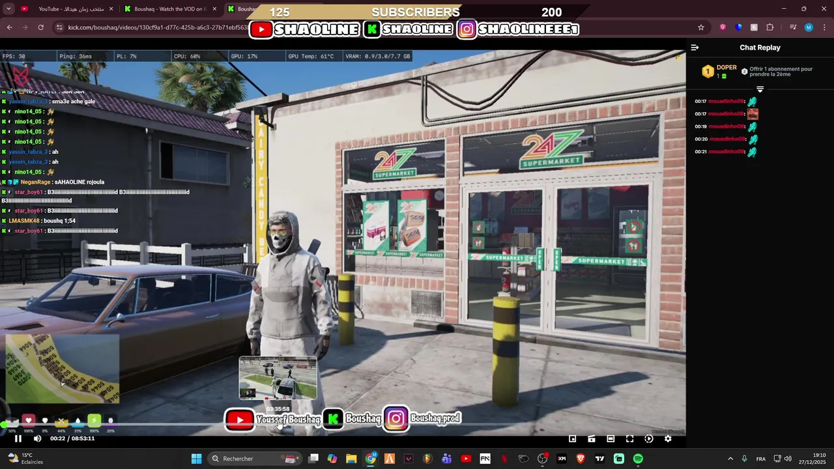Open Task View on the taskbar
This screenshot has width=834, height=469.
(x=313, y=459)
